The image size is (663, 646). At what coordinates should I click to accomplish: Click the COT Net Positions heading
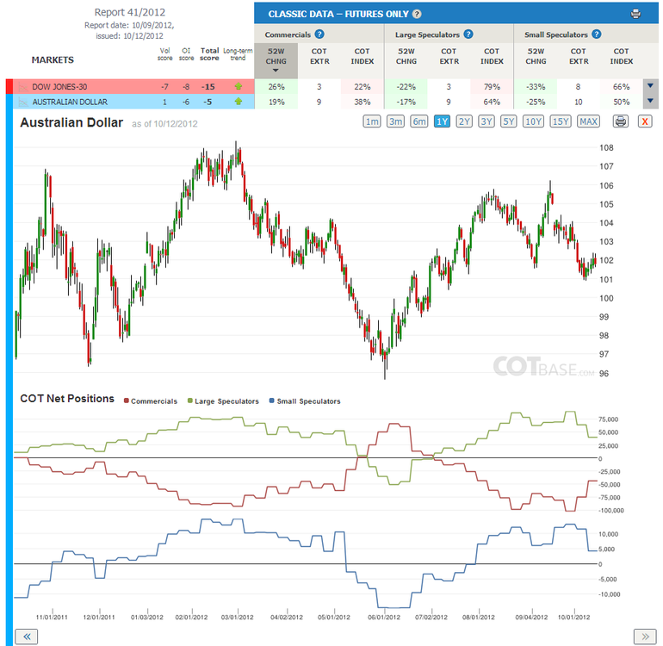click(x=67, y=399)
